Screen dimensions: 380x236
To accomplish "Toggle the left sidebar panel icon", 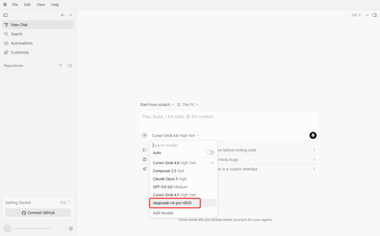I will 6,15.
